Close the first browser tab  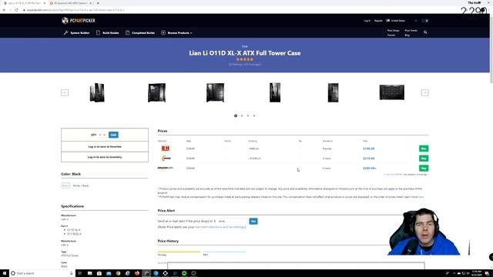(x=44, y=3)
